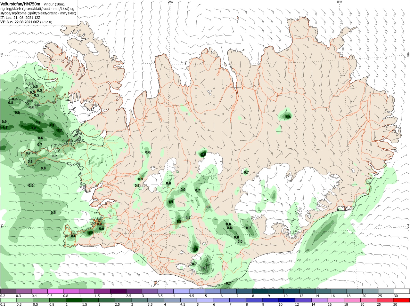Viewport: 410px width, 307px height.
Task: Click the '0.1' label in lower legend
Action: click(x=3, y=305)
